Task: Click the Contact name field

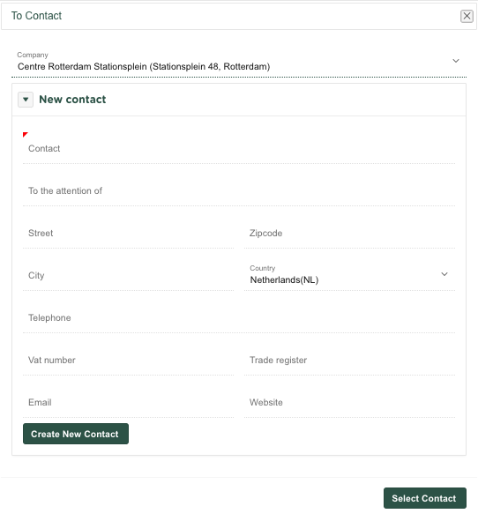Action: (239, 148)
